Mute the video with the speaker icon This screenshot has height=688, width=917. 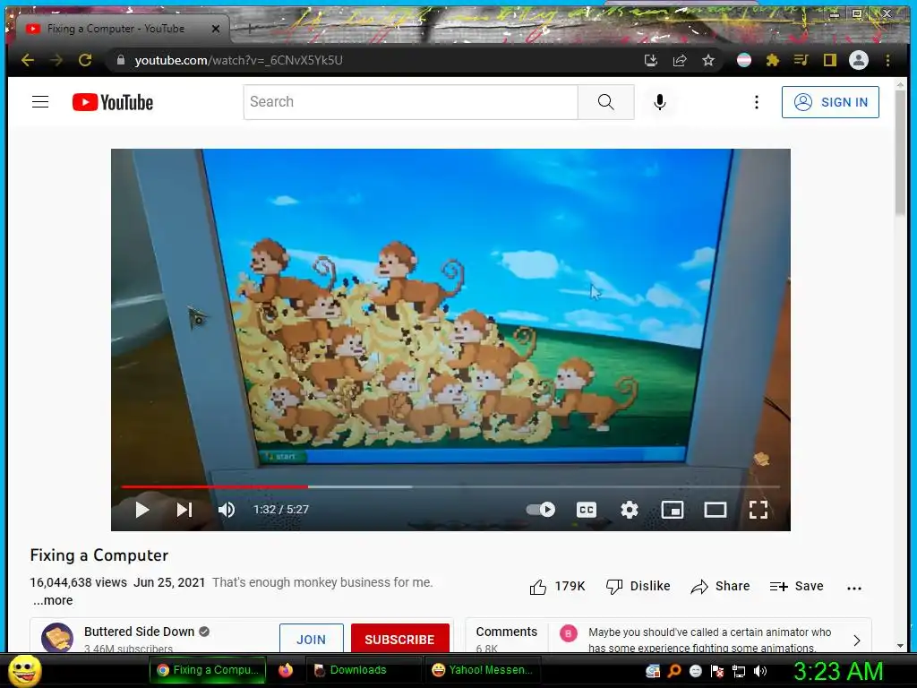227,510
